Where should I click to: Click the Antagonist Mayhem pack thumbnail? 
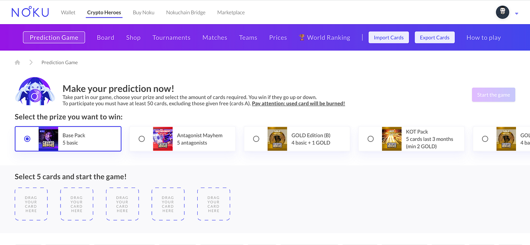point(163,139)
